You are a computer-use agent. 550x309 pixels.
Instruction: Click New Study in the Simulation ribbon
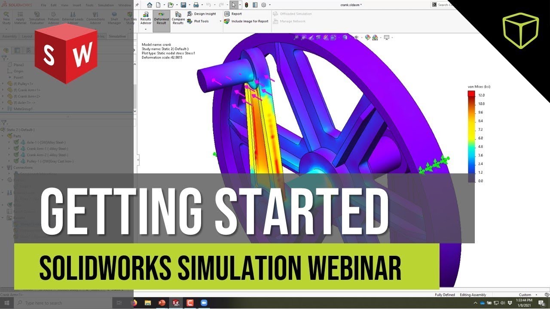[x=6, y=18]
